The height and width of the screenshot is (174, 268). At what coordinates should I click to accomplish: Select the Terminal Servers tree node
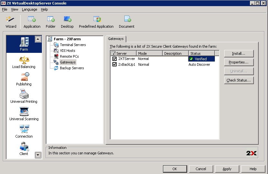(73, 45)
